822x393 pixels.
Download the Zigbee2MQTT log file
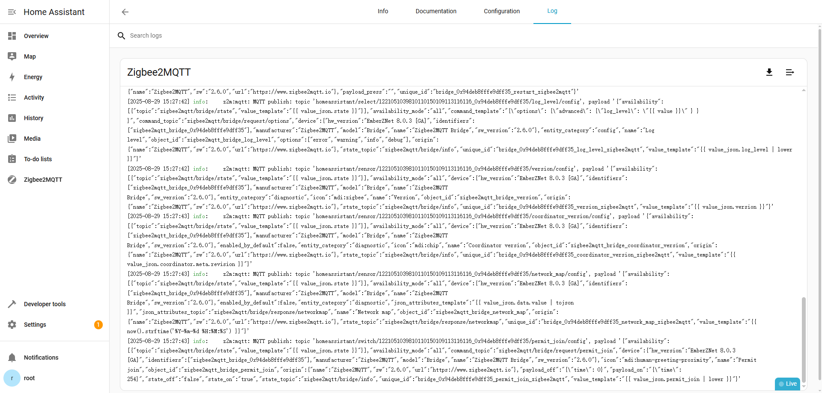(x=769, y=72)
